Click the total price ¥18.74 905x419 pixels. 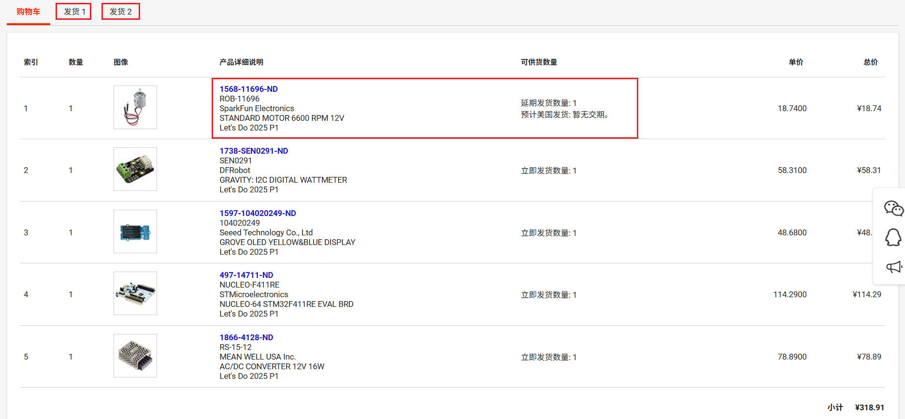pos(869,108)
